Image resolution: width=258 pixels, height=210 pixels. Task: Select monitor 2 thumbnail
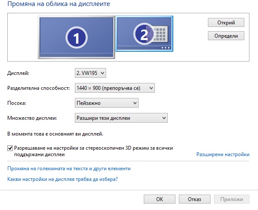tap(144, 33)
